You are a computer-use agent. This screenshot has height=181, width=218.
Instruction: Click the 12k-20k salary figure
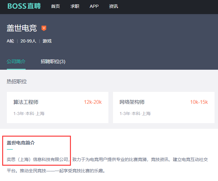[93, 102]
